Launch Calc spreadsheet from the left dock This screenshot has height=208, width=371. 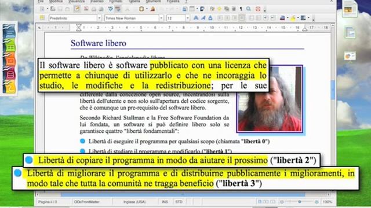(9, 46)
